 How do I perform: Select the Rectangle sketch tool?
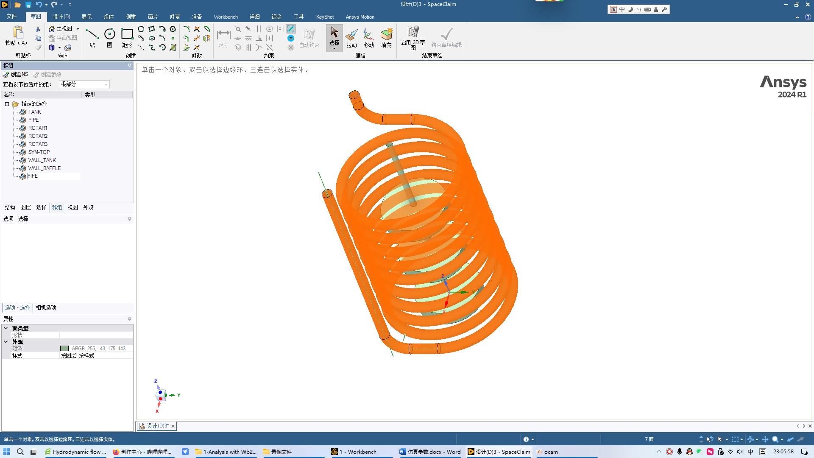[127, 35]
